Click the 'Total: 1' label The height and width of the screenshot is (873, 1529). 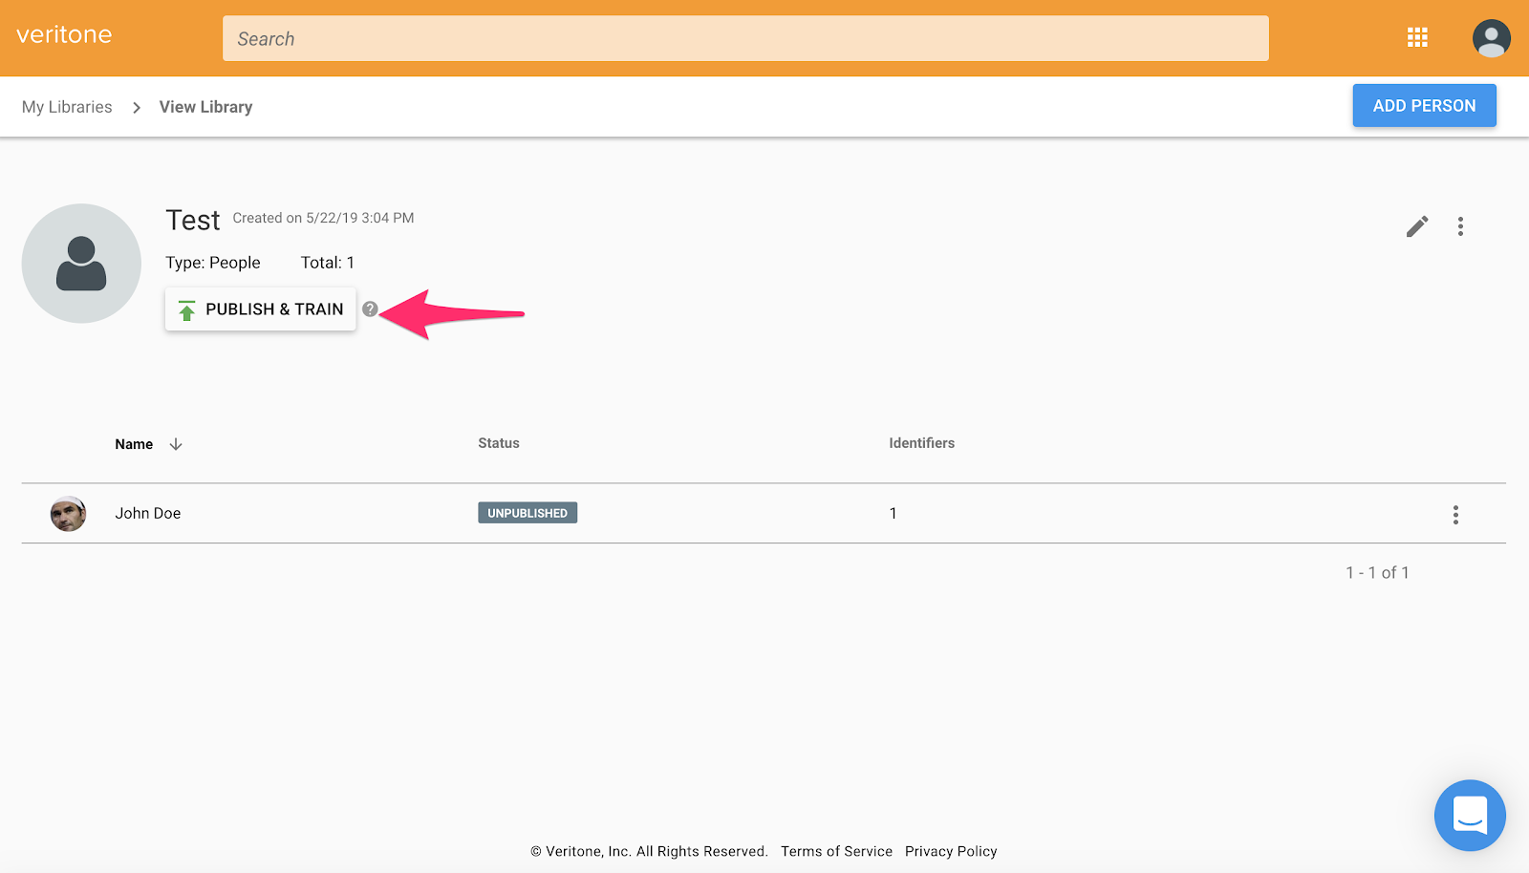(x=328, y=263)
